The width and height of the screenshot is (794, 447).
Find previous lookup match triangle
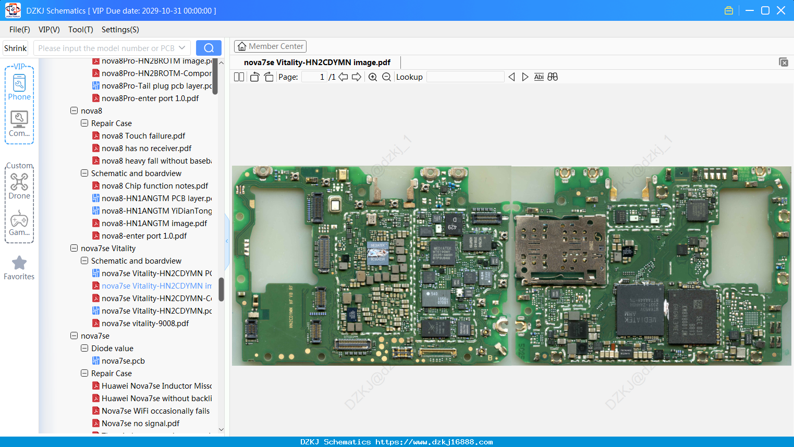coord(511,77)
